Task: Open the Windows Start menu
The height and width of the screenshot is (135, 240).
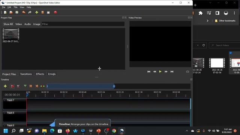Action: click(6, 131)
